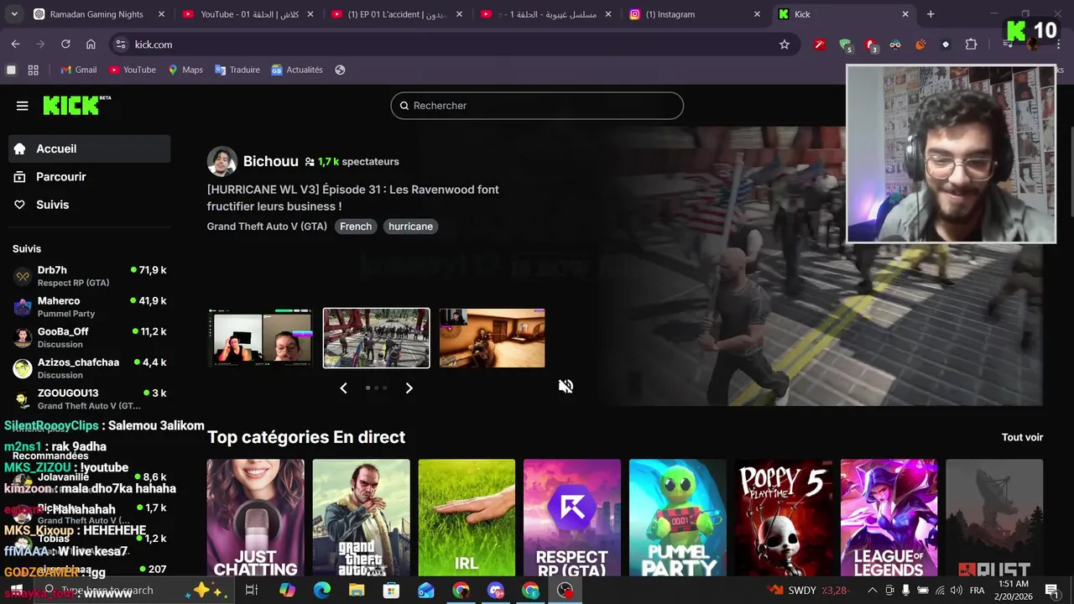Viewport: 1074px width, 604px height.
Task: Open followed channel Azizos_chafchaa
Action: pos(90,368)
